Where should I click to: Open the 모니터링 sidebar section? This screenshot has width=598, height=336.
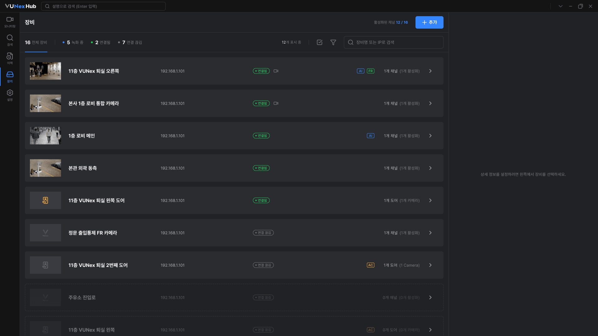[10, 22]
